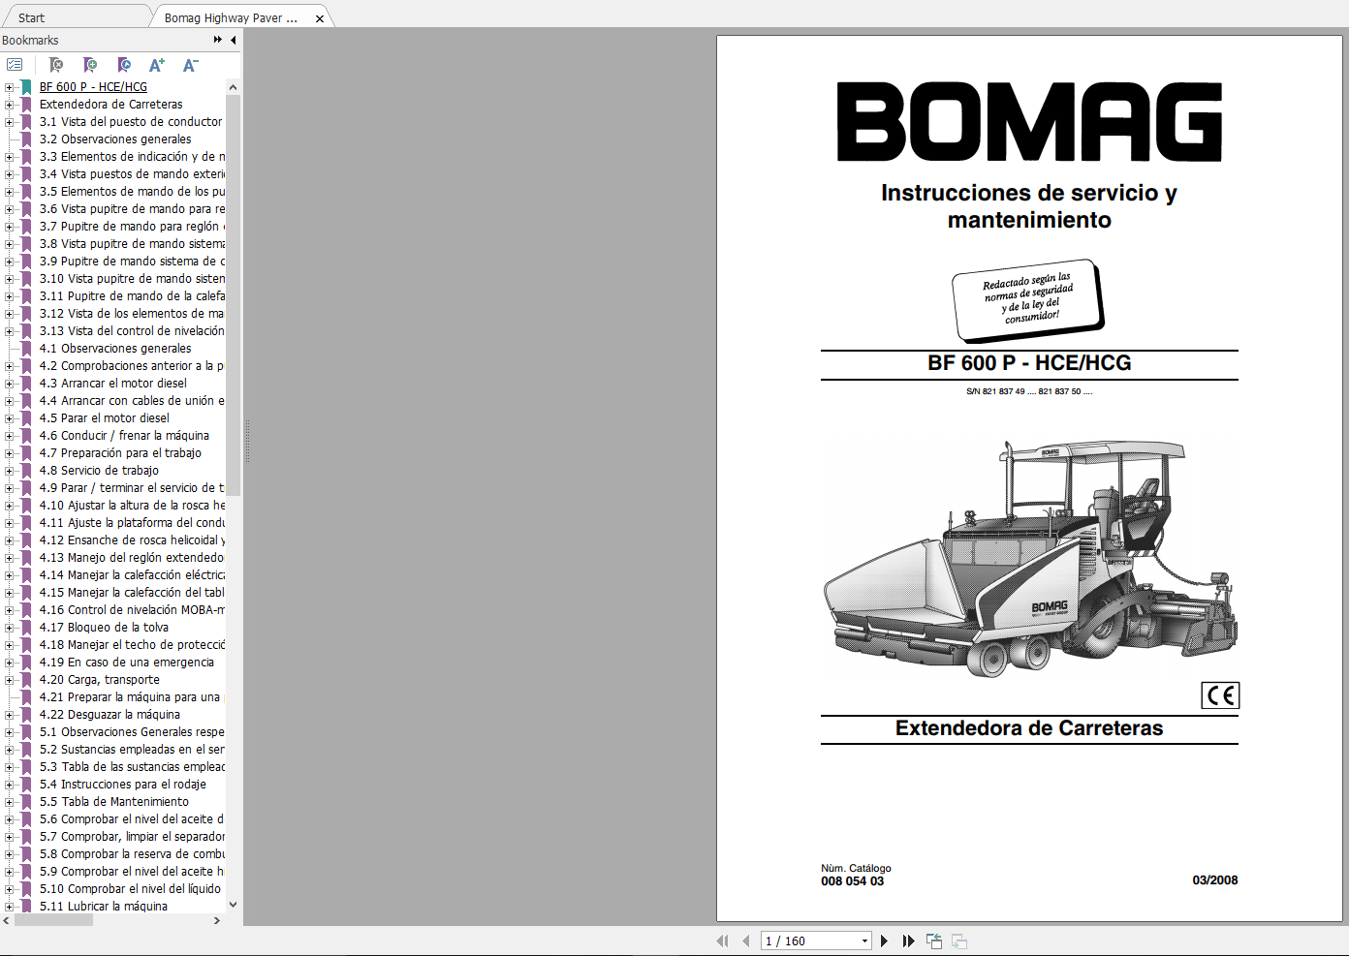Expand bookmark 5.5 Tabla de Mantenimiento

9,802
